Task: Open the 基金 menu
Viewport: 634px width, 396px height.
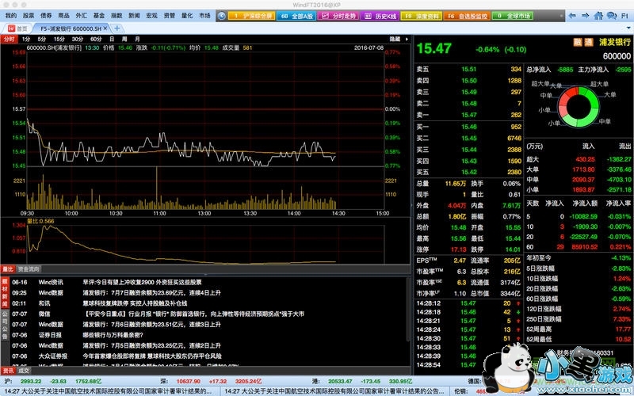Action: pyautogui.click(x=99, y=15)
